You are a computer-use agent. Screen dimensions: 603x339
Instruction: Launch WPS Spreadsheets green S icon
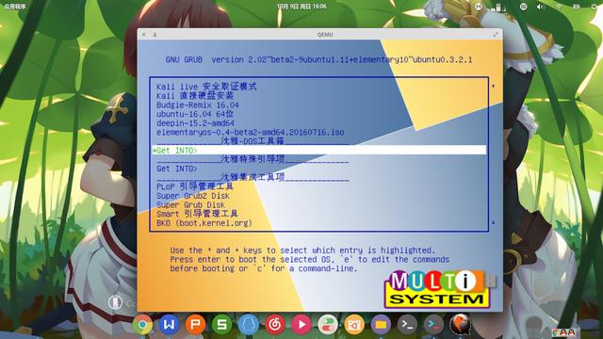222,325
